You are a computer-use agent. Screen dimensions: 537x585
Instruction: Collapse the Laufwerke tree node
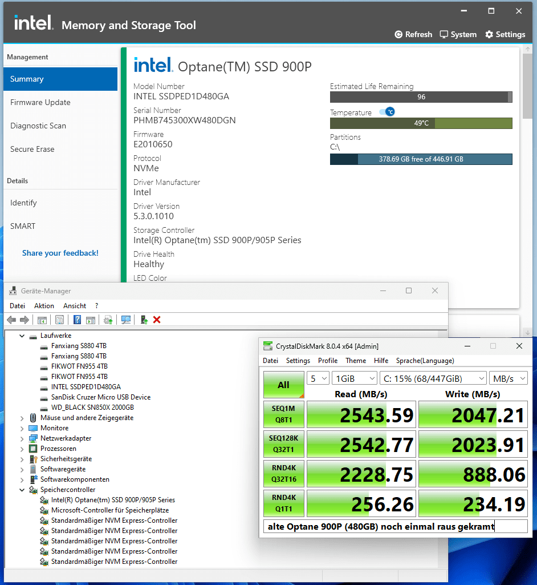coord(22,336)
